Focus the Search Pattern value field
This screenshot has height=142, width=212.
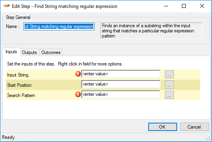121,95
